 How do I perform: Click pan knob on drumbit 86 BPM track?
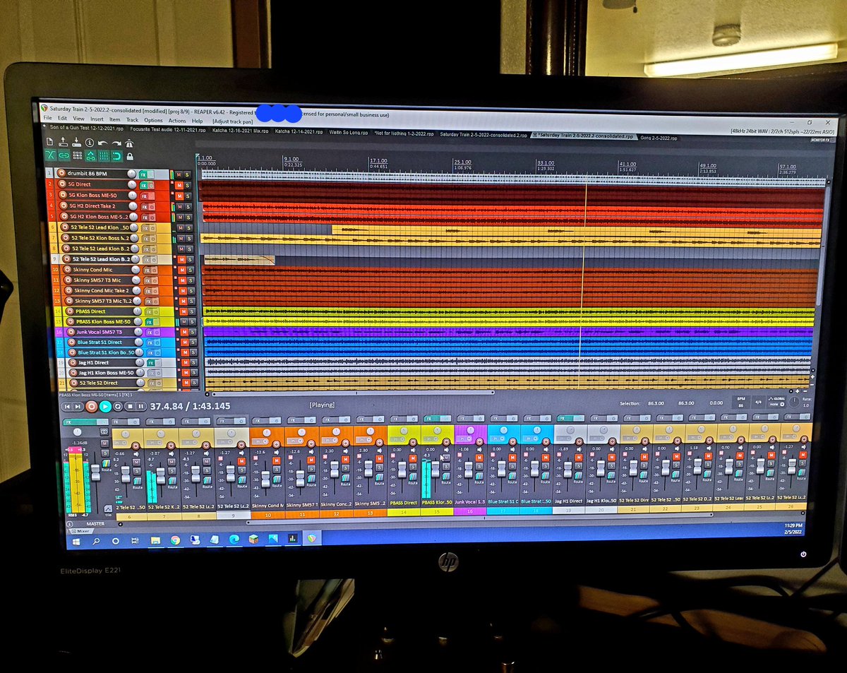click(131, 174)
